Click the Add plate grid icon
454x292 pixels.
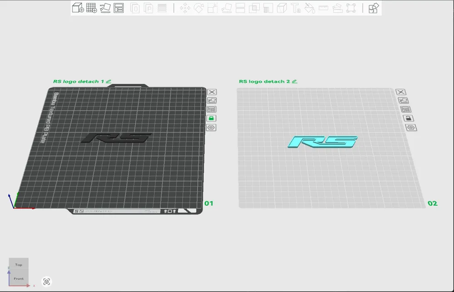coord(92,8)
